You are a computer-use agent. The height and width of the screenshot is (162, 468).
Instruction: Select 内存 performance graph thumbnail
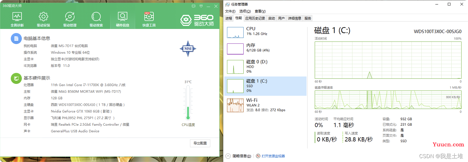pos(235,49)
